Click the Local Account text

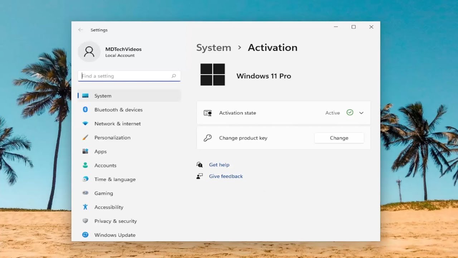click(120, 56)
